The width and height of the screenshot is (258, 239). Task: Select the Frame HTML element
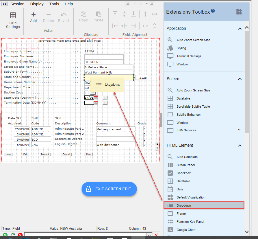(x=181, y=214)
